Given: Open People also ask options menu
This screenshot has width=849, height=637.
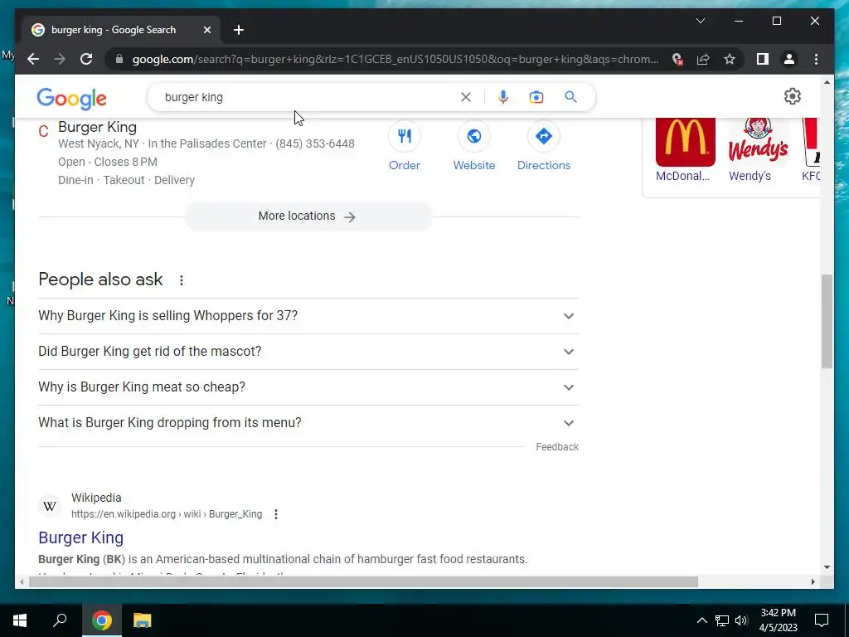Looking at the screenshot, I should click(x=182, y=280).
